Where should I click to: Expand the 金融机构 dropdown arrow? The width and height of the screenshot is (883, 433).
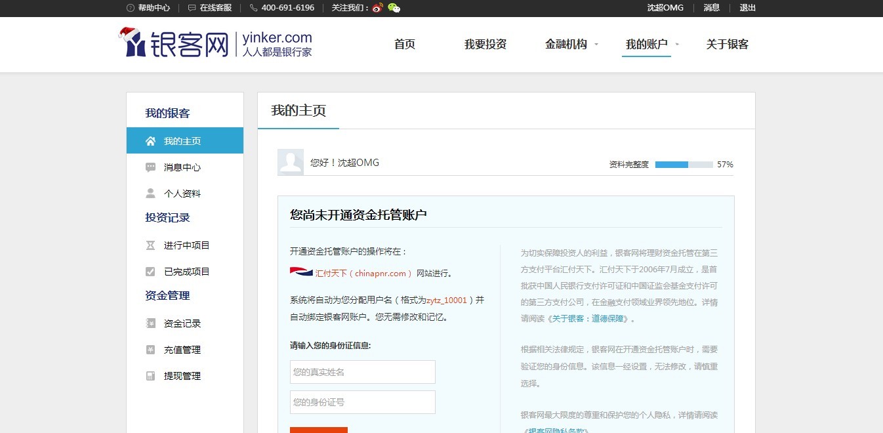point(596,45)
